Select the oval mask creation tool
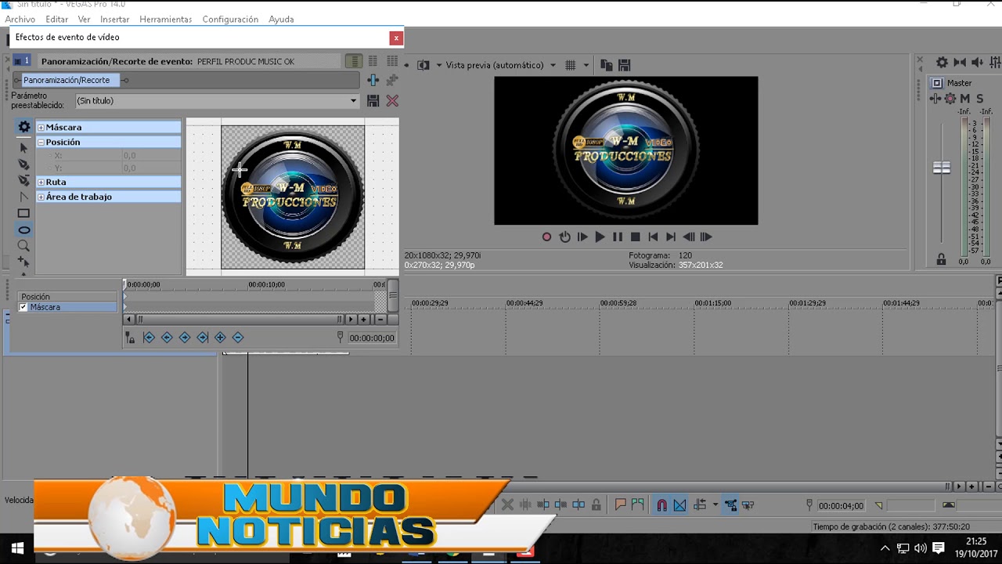The width and height of the screenshot is (1002, 564). (x=23, y=230)
